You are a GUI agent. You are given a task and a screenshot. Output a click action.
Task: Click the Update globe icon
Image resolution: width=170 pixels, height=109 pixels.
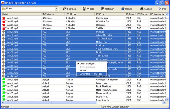123,9
